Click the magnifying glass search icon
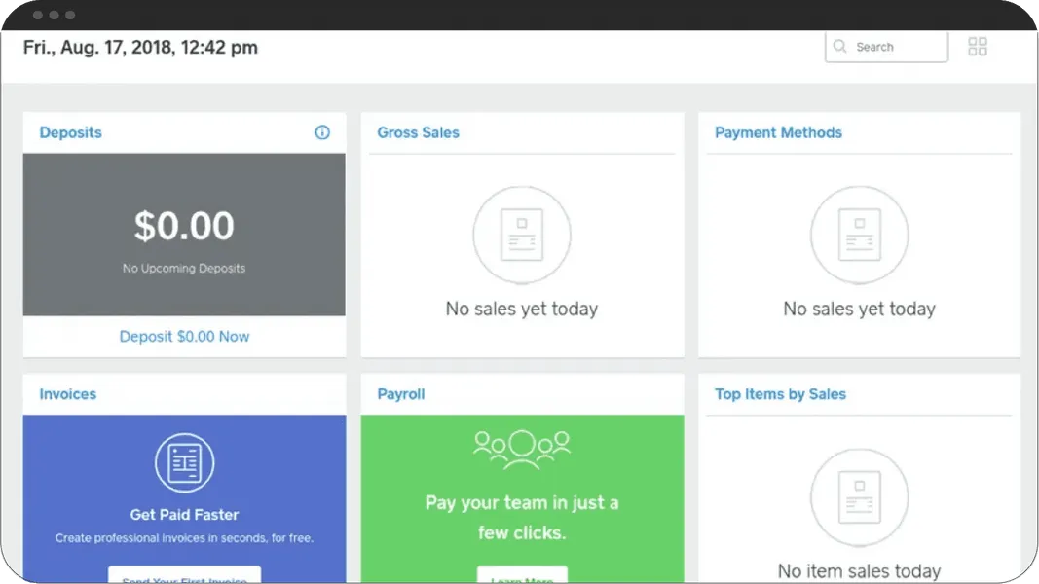Viewport: 1039px width, 584px height. (839, 46)
